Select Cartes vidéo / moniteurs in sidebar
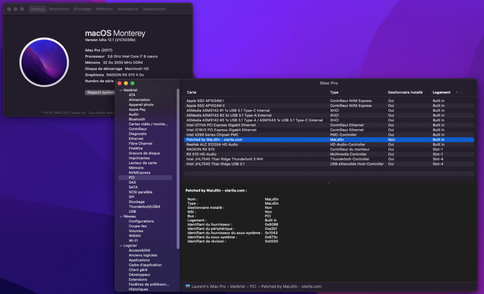Image resolution: width=484 pixels, height=294 pixels. pyautogui.click(x=148, y=124)
